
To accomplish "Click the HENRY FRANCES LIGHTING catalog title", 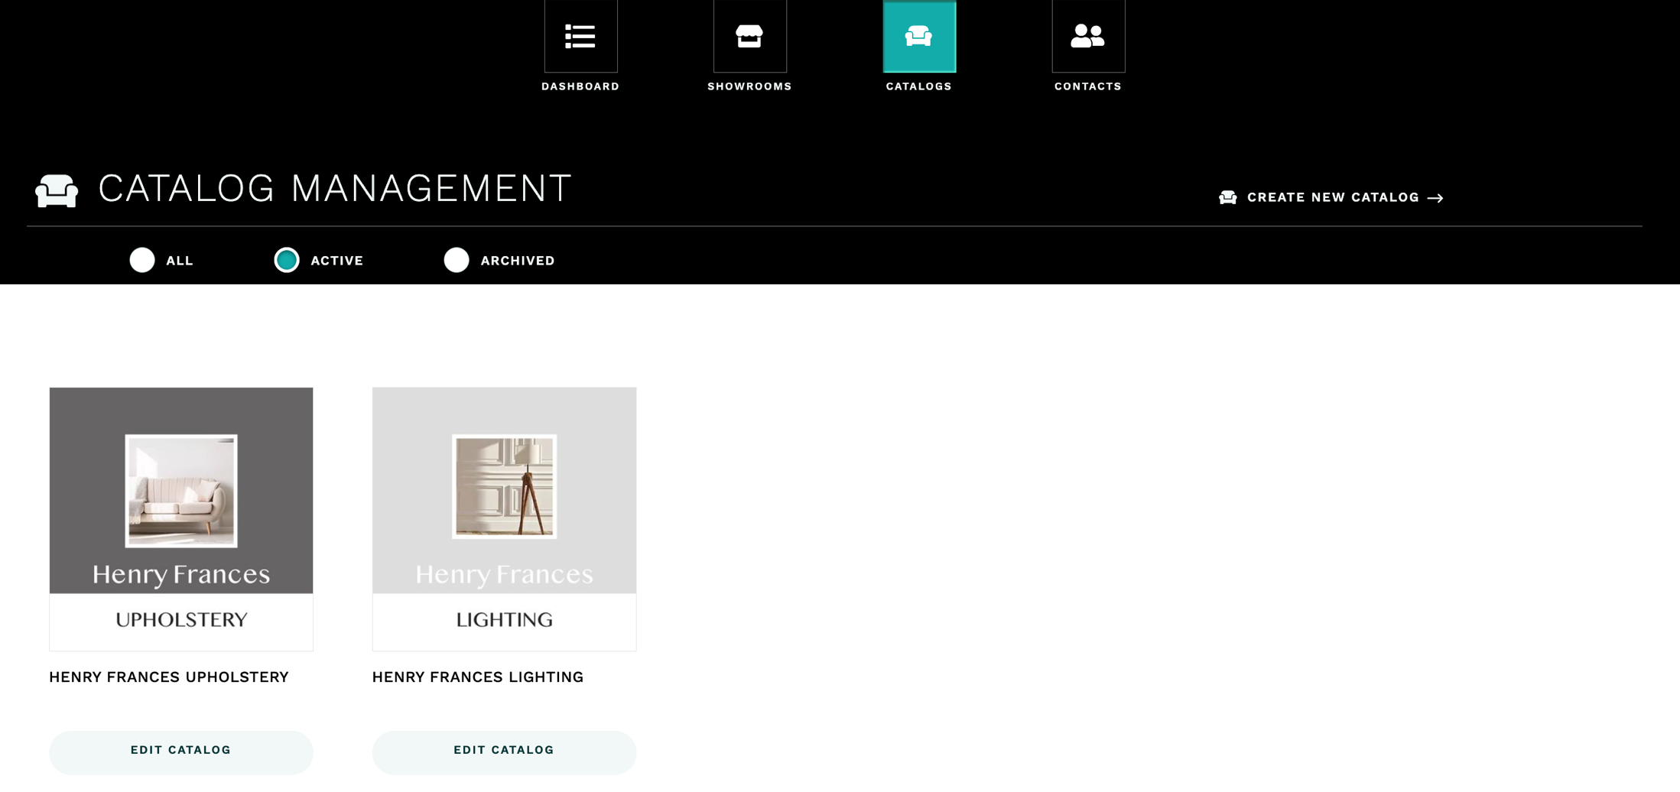I will point(477,677).
